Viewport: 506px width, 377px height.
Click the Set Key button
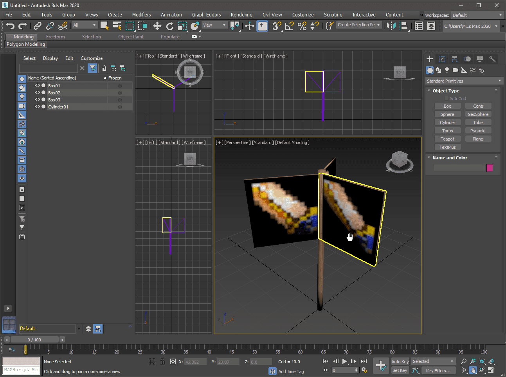tap(400, 370)
